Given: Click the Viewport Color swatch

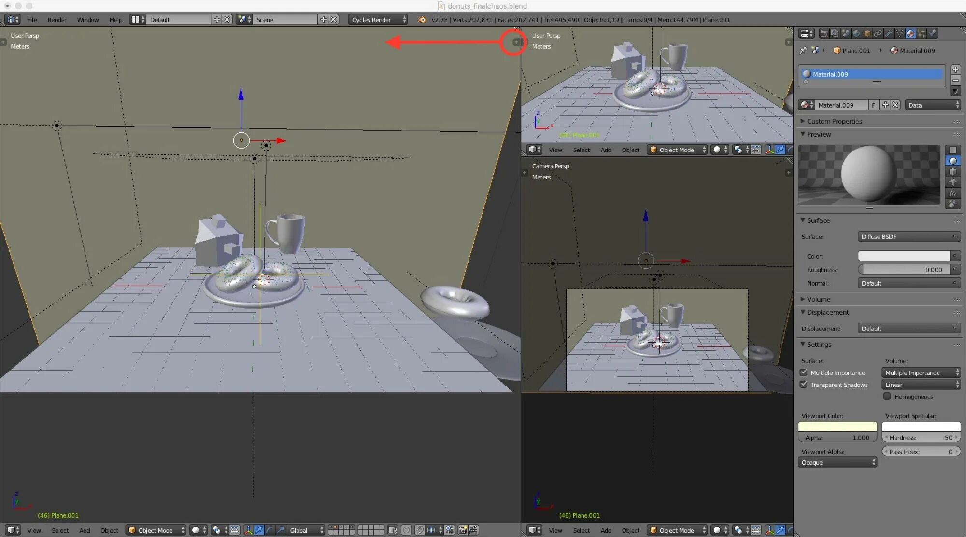Looking at the screenshot, I should pyautogui.click(x=837, y=427).
